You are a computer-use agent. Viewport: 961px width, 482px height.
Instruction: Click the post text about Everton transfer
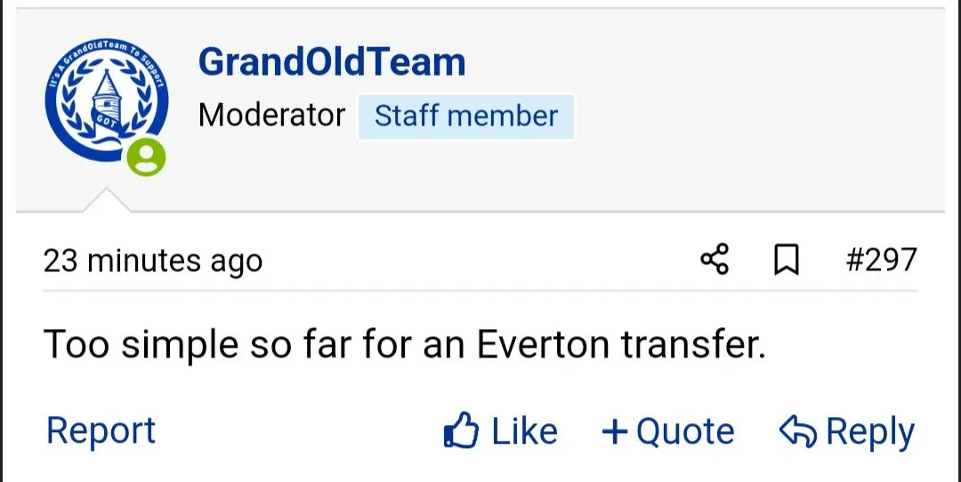(x=404, y=344)
